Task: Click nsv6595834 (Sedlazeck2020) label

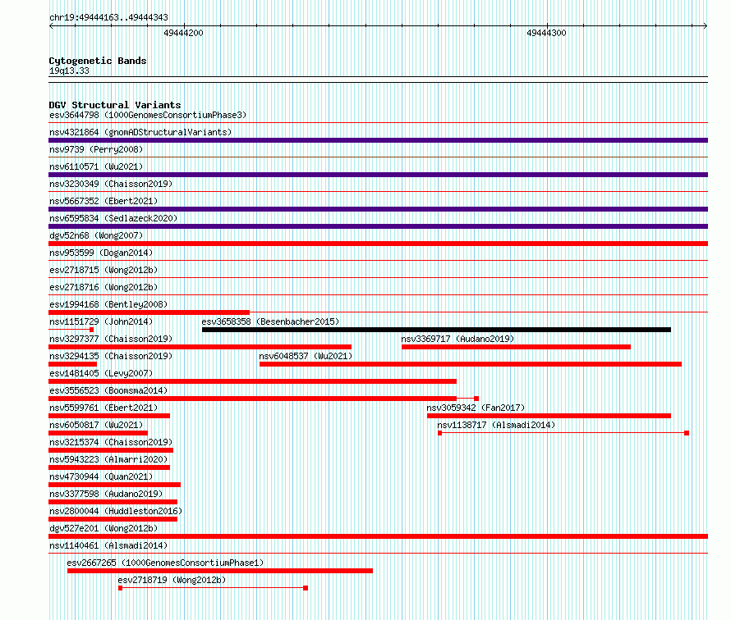Action: click(x=113, y=218)
